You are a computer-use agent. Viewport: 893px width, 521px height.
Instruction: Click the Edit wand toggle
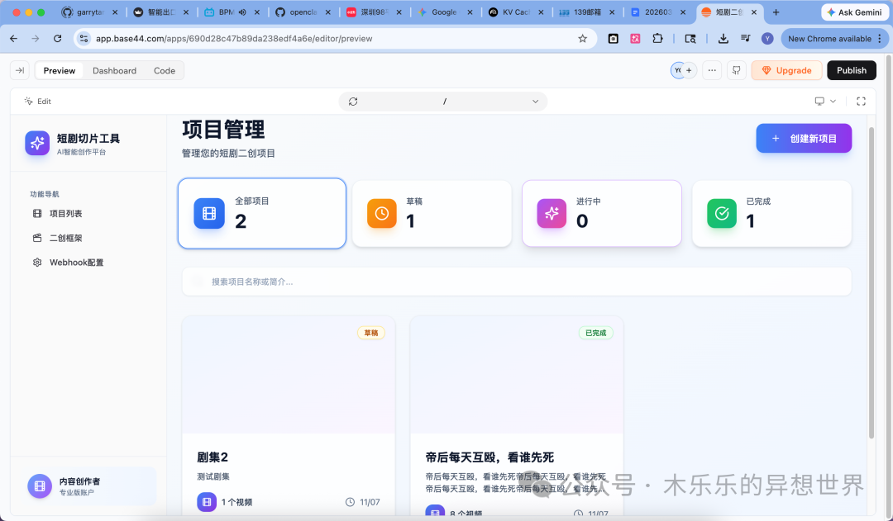37,101
